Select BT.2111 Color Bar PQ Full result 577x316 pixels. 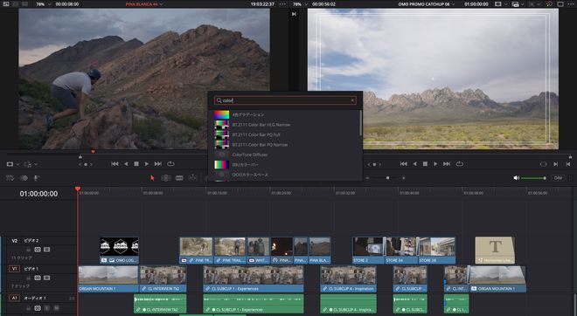pos(285,134)
